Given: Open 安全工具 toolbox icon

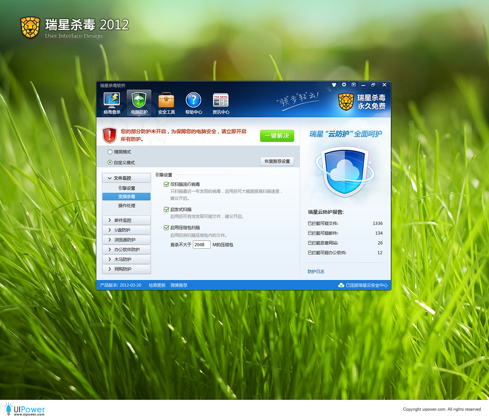Looking at the screenshot, I should 166,100.
